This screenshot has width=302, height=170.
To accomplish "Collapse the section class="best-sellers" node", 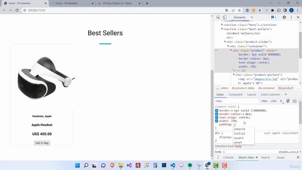I will click(x=222, y=29).
